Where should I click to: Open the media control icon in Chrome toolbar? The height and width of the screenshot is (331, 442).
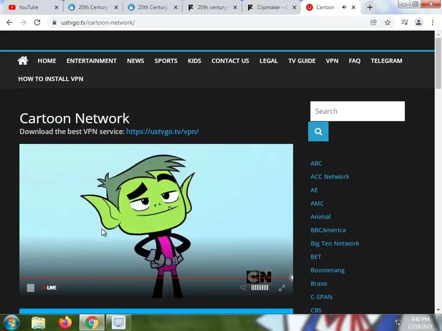(x=404, y=22)
